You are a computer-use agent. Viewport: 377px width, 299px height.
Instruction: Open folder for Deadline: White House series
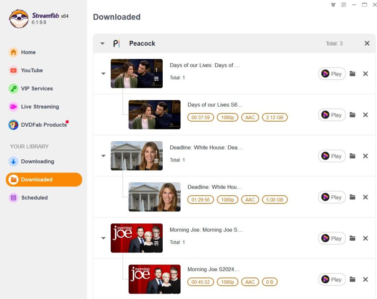pyautogui.click(x=352, y=156)
